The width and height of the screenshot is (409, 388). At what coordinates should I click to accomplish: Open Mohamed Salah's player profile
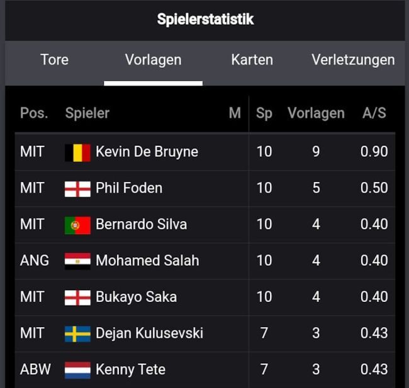click(x=147, y=261)
